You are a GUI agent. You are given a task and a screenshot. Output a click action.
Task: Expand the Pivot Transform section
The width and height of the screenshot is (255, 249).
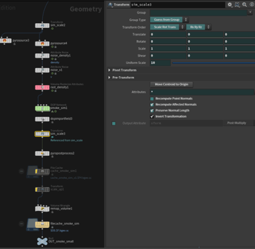[x=109, y=70]
